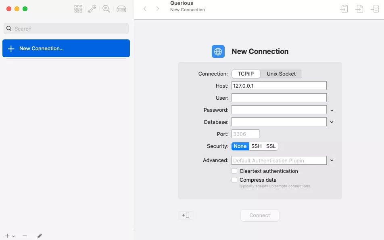The image size is (384, 240).
Task: Focus the Port input field
Action: pyautogui.click(x=245, y=134)
